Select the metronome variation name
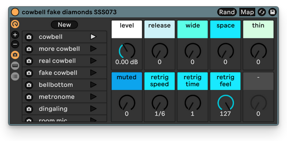 [x=56, y=97]
